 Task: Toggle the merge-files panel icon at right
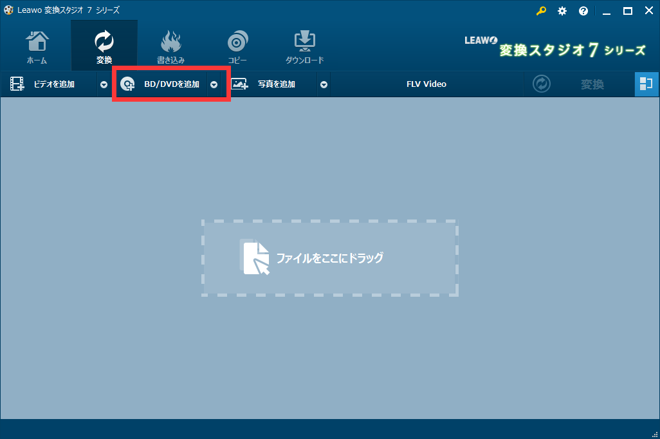pos(646,84)
